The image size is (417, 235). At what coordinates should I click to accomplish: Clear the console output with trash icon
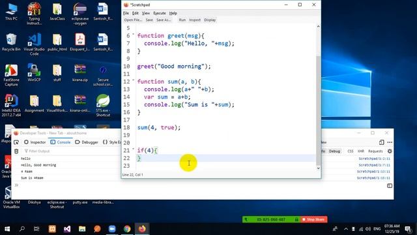pyautogui.click(x=16, y=151)
